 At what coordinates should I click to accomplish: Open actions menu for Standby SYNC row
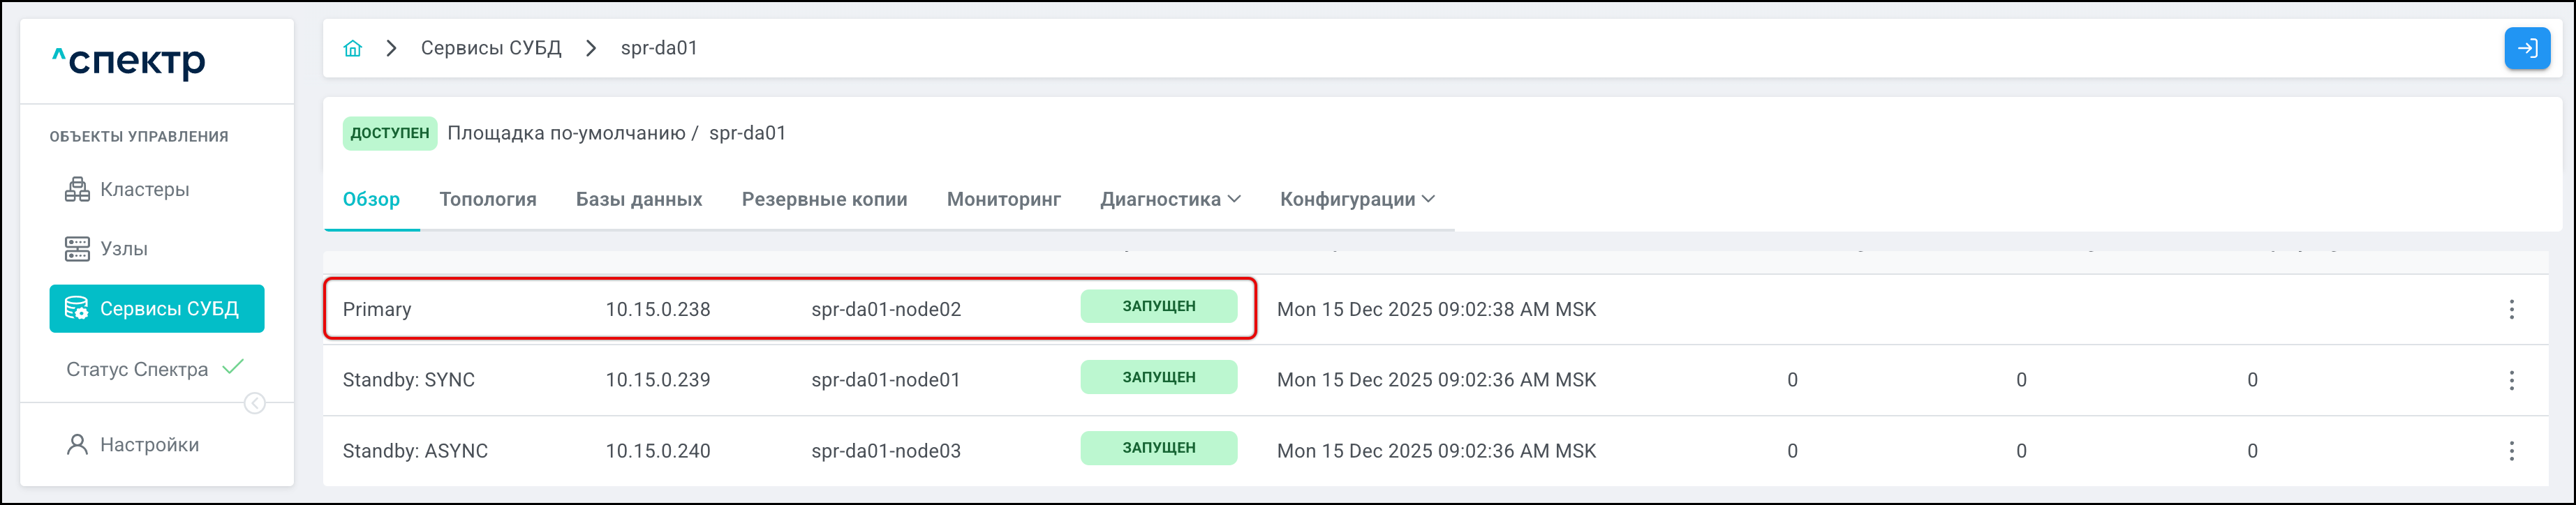pyautogui.click(x=2510, y=380)
